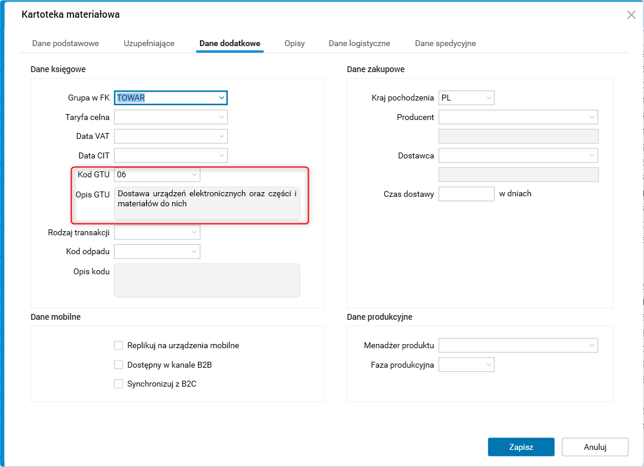Click the Zapisz button
The height and width of the screenshot is (467, 644).
point(521,447)
